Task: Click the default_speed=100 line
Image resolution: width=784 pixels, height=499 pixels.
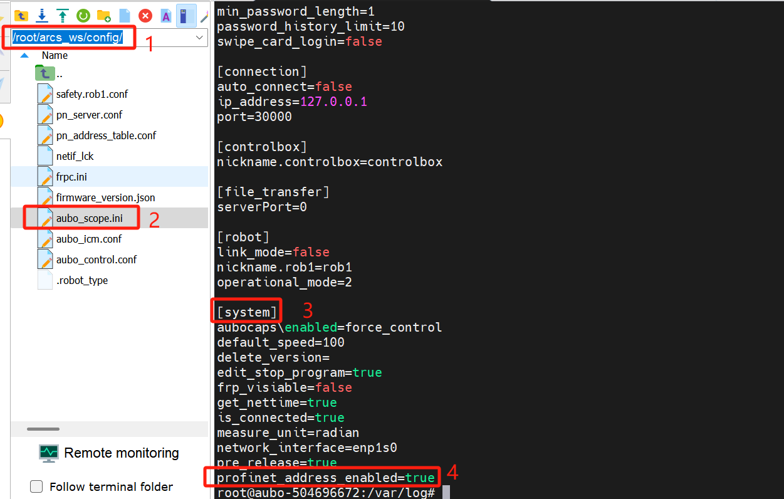Action: pyautogui.click(x=281, y=342)
